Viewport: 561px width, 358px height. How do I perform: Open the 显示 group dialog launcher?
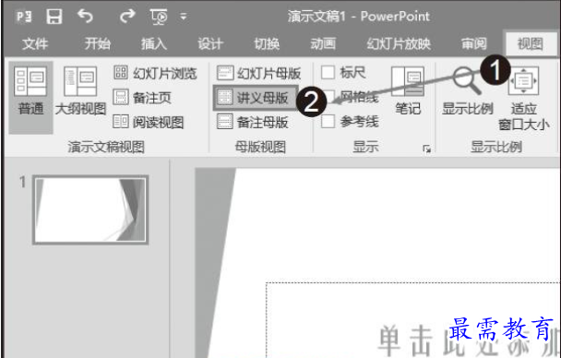(x=426, y=149)
